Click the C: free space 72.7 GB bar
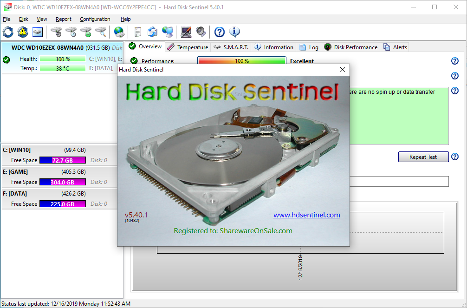467x308 pixels. click(x=63, y=160)
